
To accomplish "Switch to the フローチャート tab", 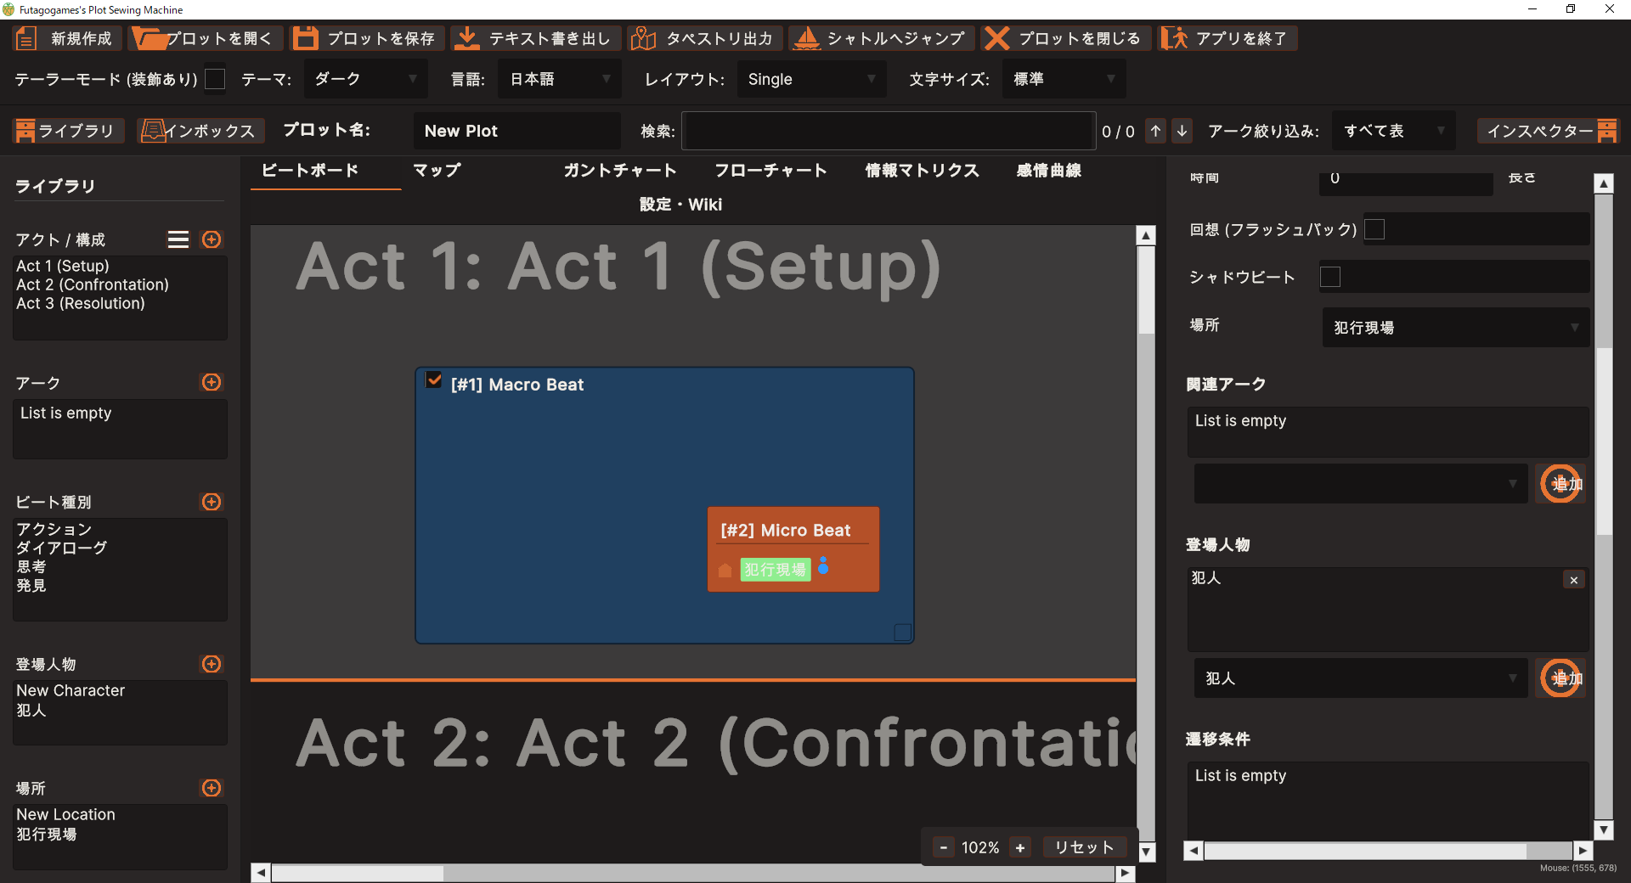I will (770, 170).
